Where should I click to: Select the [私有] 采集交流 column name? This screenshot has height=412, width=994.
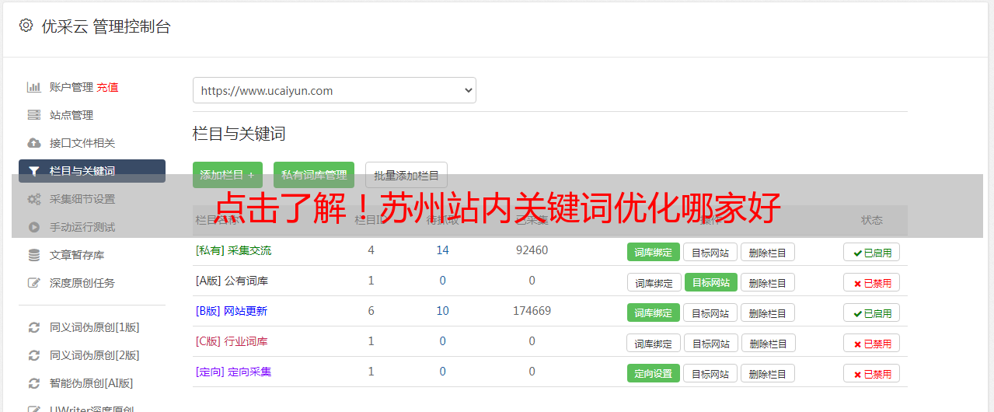point(233,250)
